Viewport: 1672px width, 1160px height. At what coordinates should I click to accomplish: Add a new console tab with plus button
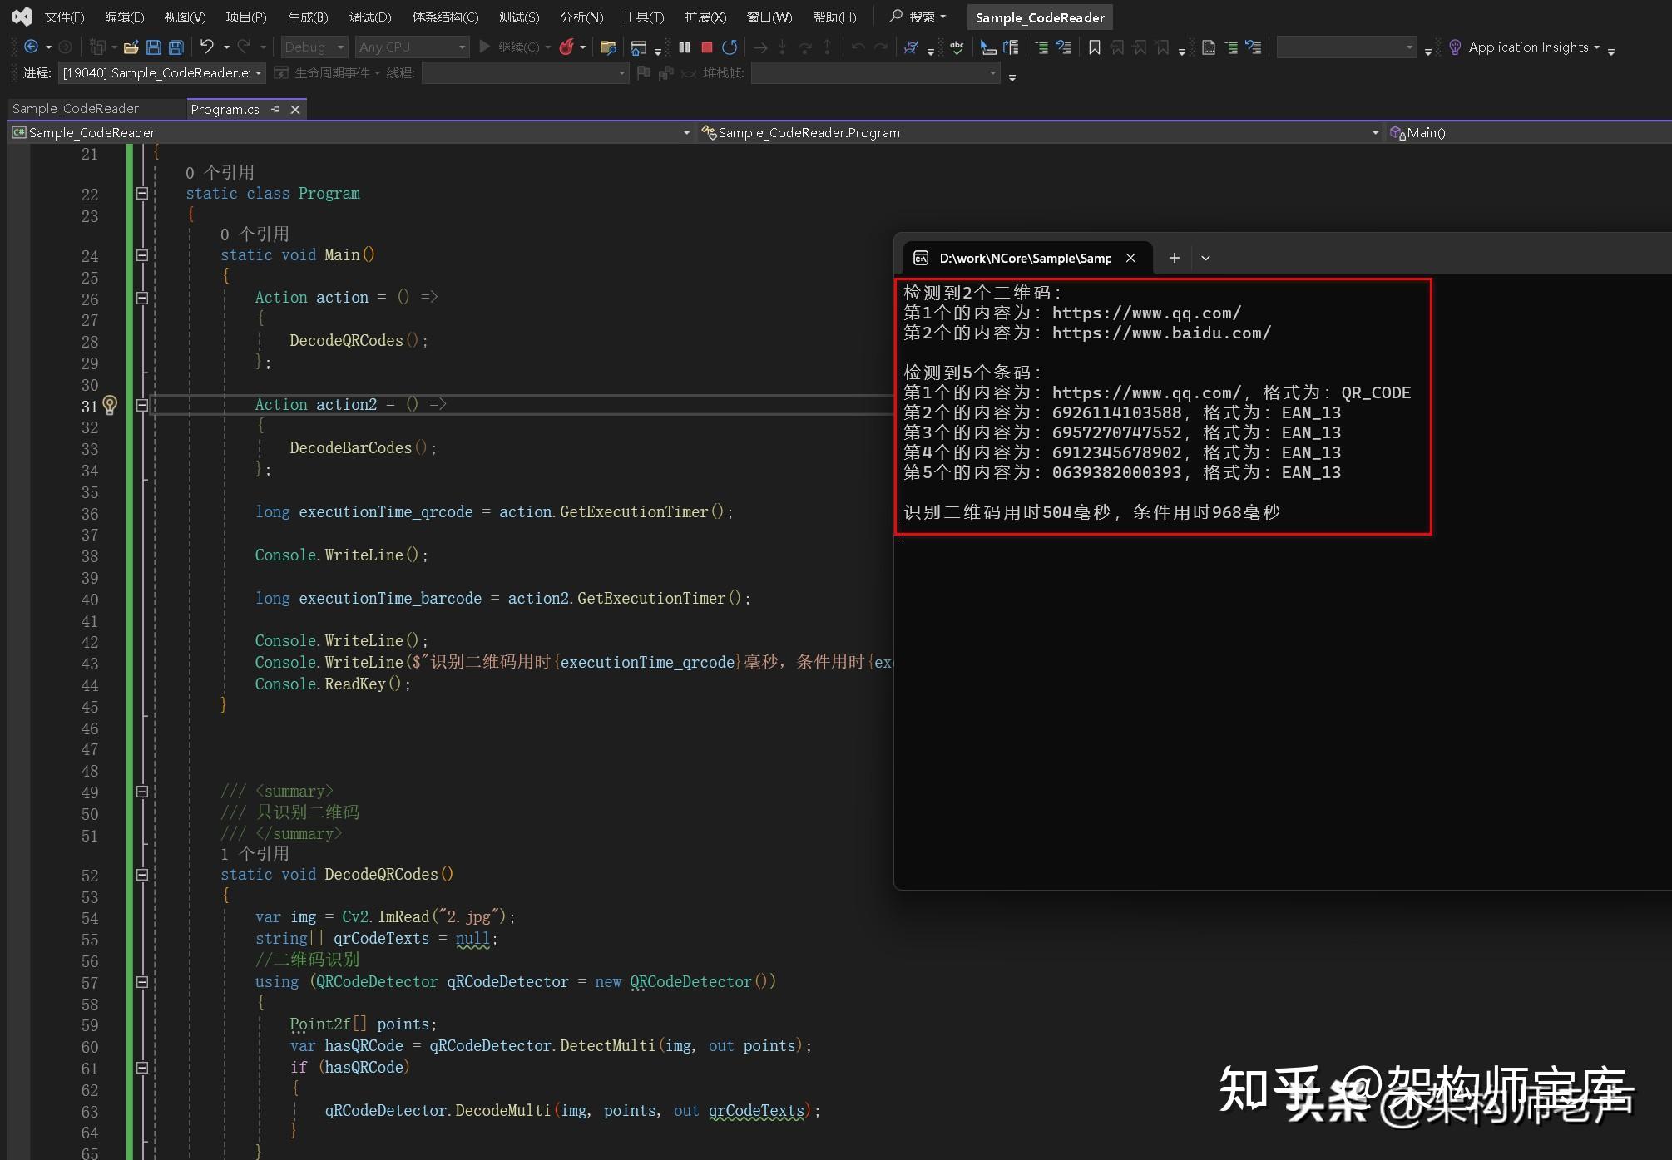(x=1174, y=259)
